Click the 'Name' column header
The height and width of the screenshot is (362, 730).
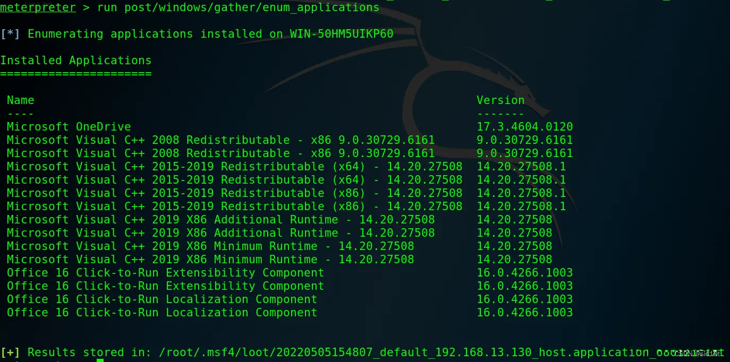(x=21, y=100)
